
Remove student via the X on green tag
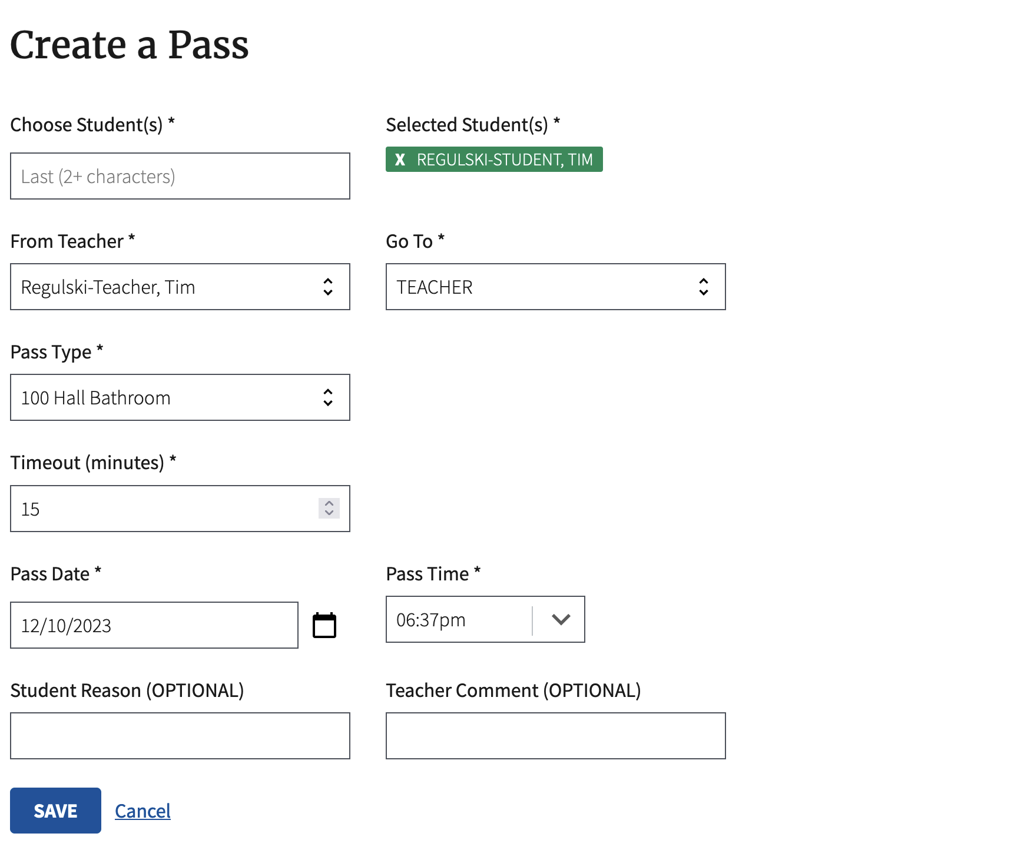[x=400, y=160]
